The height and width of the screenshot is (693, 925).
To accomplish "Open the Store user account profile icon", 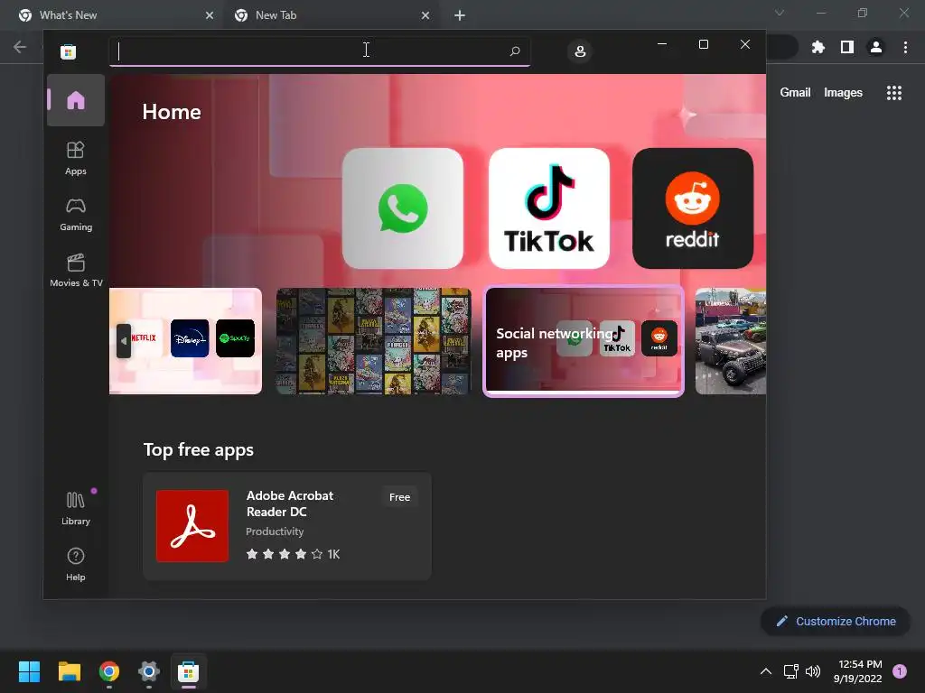I will (x=580, y=51).
